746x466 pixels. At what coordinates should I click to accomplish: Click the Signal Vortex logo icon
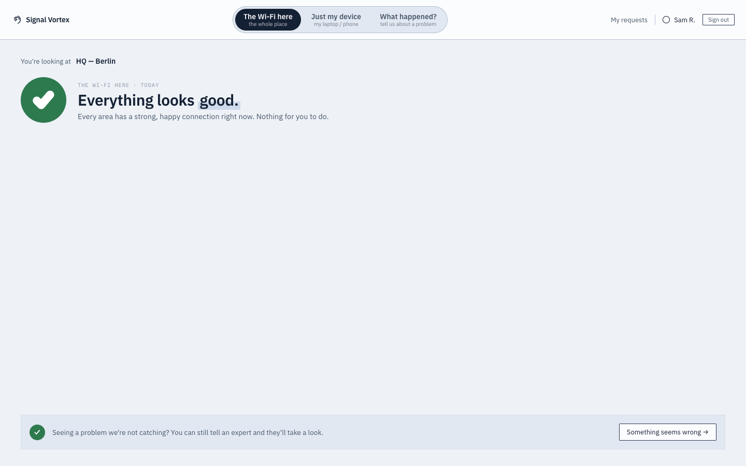coord(18,20)
